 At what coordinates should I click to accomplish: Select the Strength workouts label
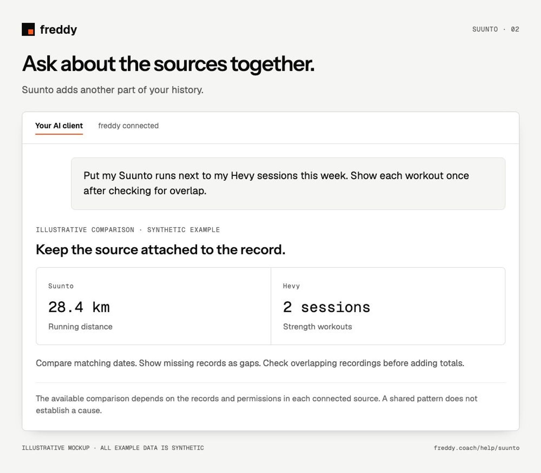click(x=317, y=327)
